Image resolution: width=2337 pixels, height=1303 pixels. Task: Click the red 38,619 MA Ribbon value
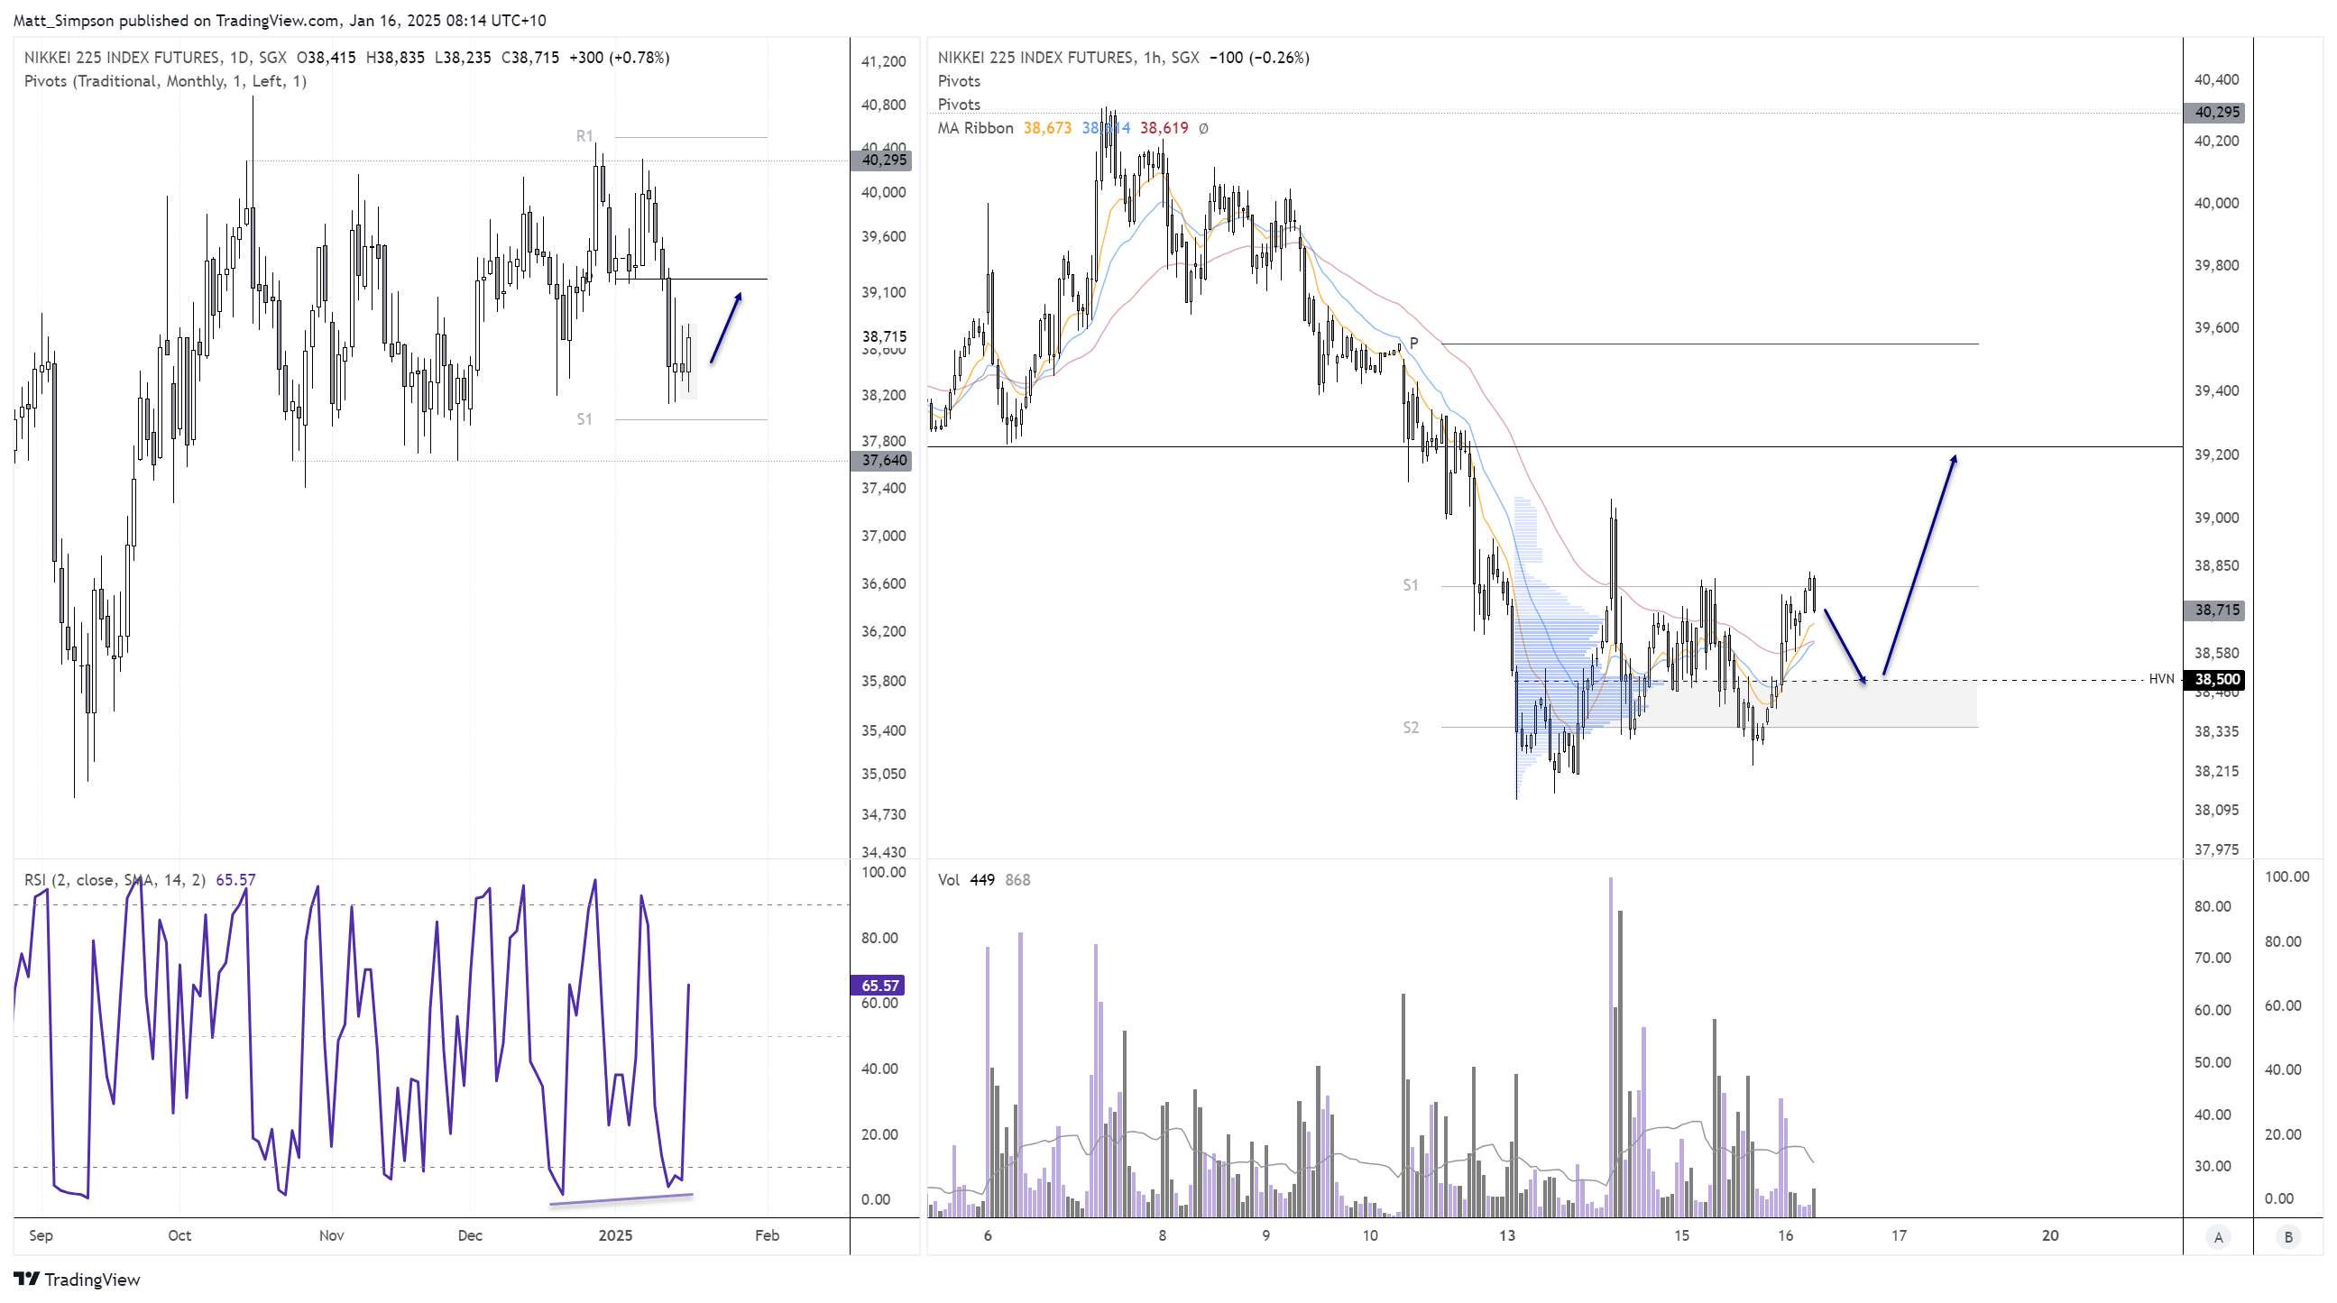pos(1164,128)
